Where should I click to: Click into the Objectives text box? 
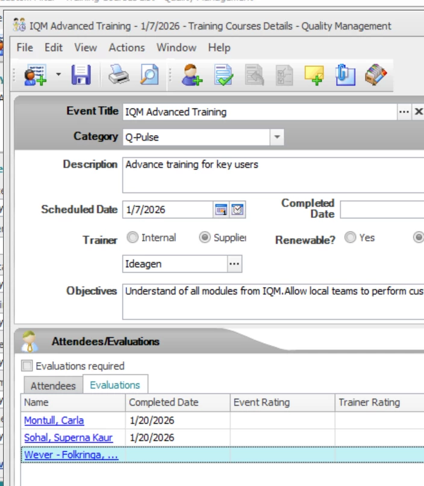coord(273,301)
